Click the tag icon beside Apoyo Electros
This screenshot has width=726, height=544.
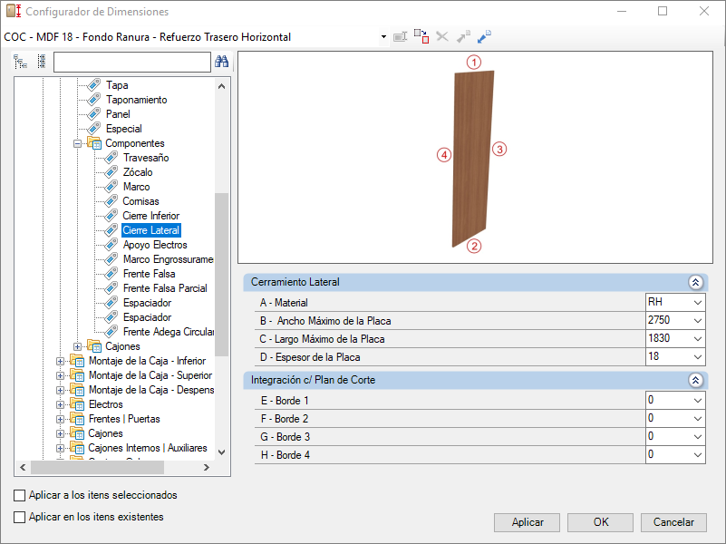click(x=111, y=245)
